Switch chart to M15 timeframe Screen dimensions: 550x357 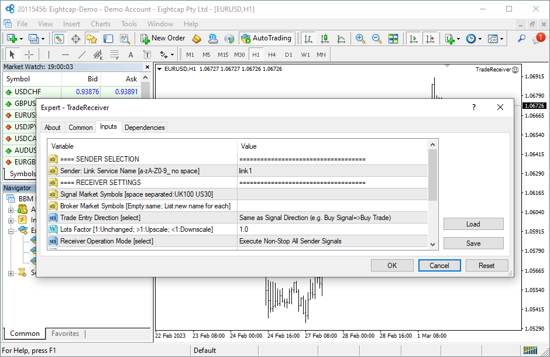click(x=223, y=54)
